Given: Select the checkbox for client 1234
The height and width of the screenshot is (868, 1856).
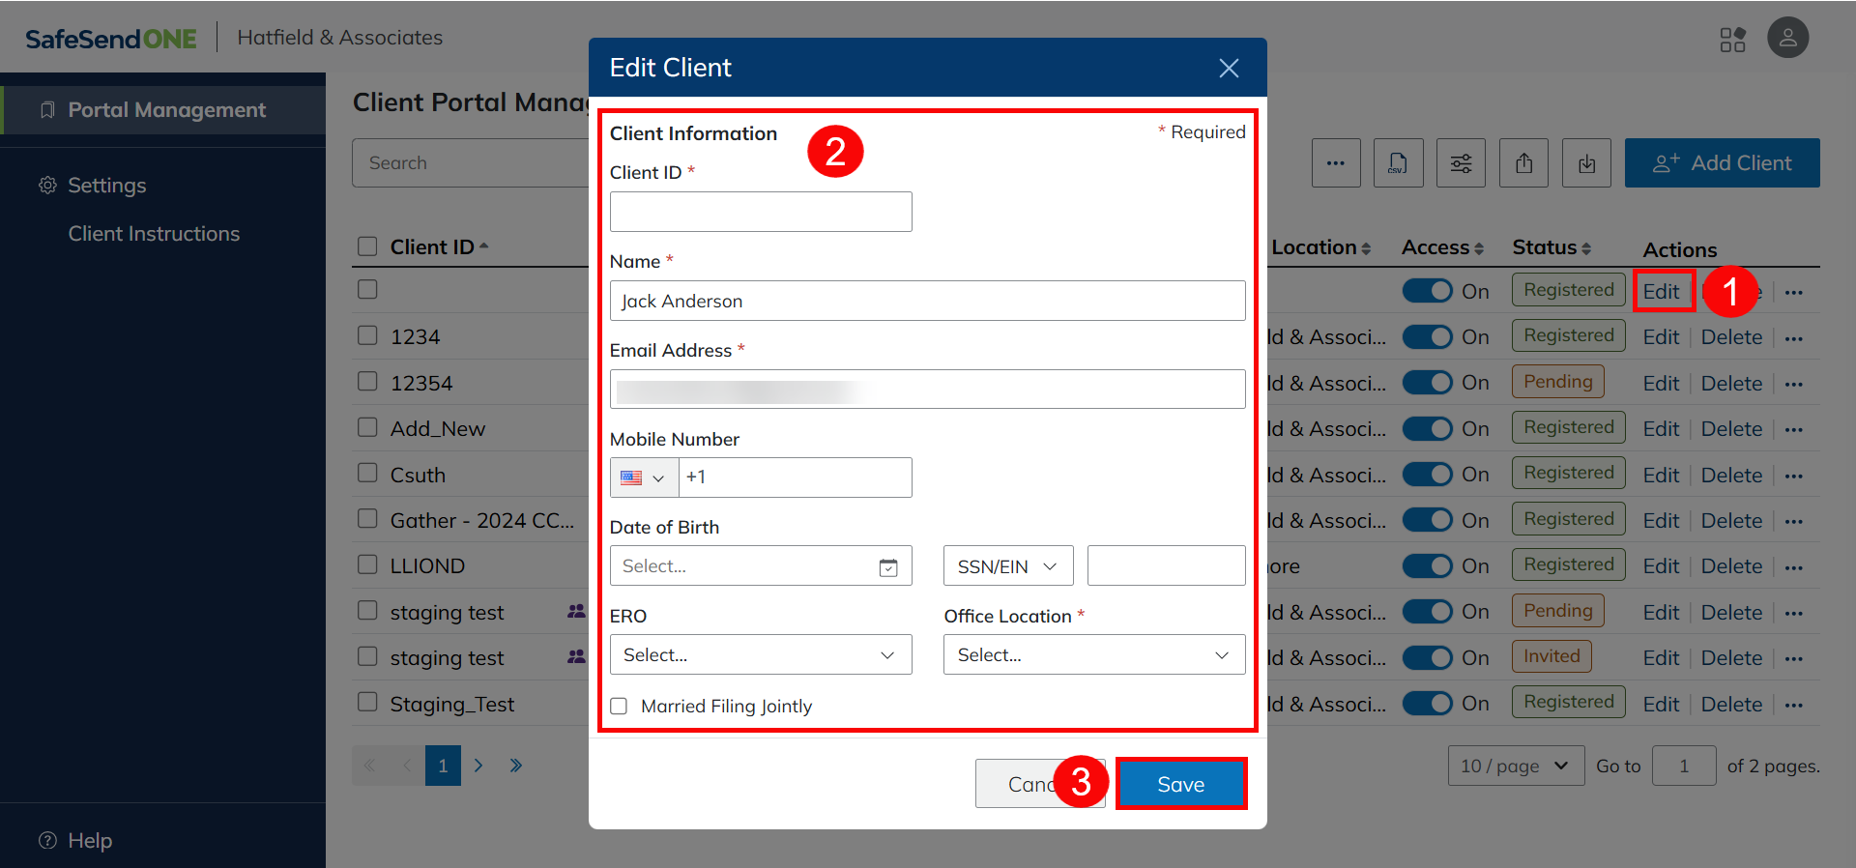Looking at the screenshot, I should pos(367,335).
